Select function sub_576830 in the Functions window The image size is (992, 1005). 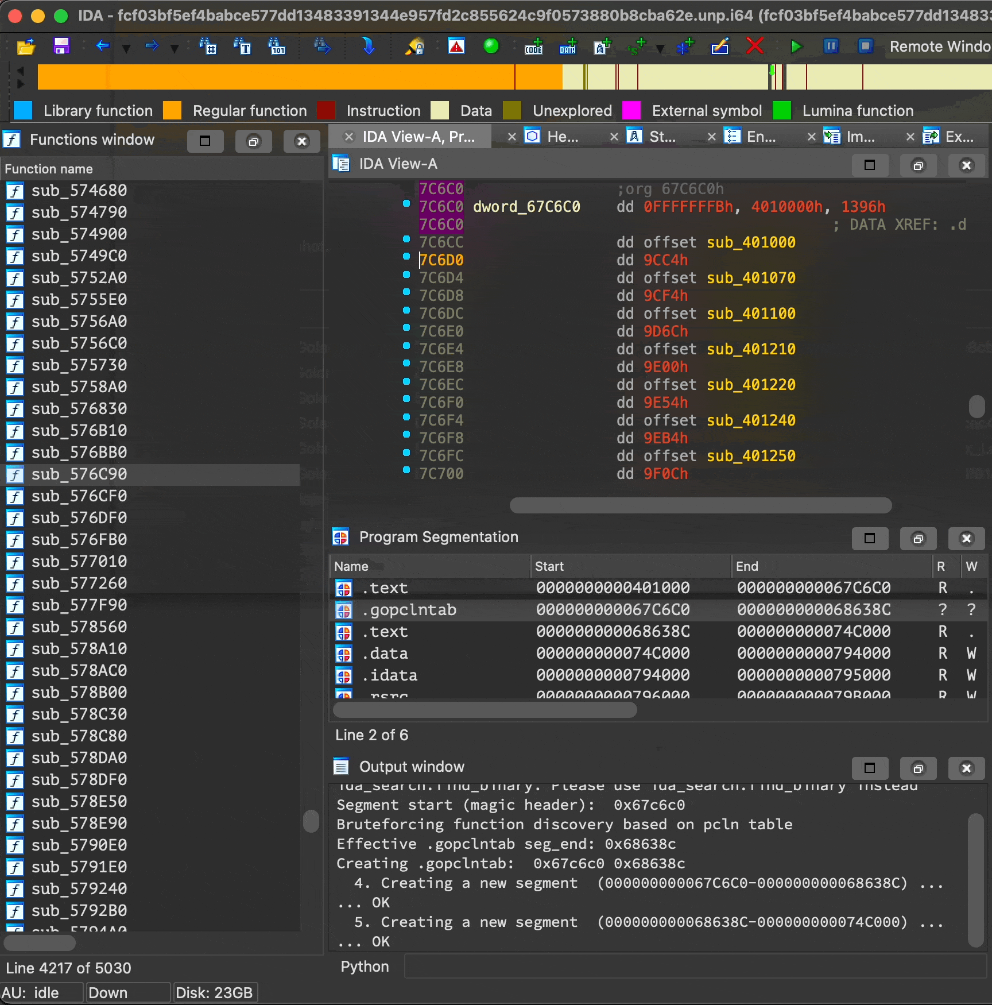(79, 409)
